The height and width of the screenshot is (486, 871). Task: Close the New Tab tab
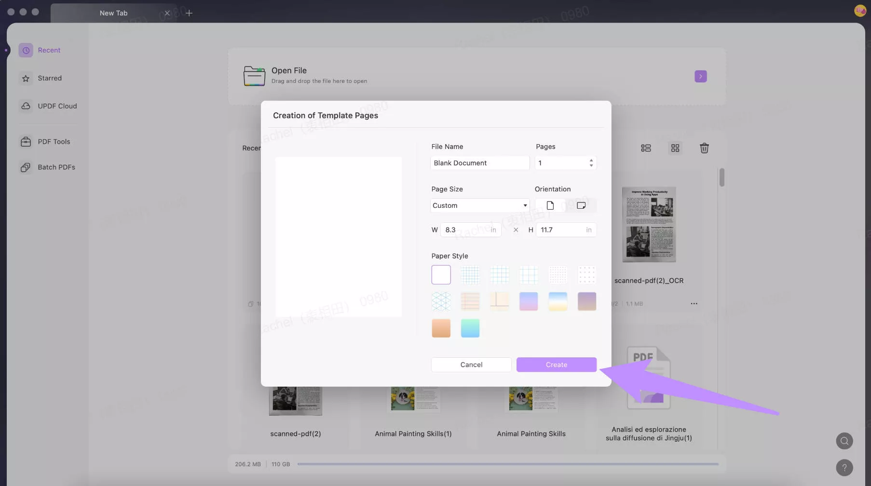167,13
